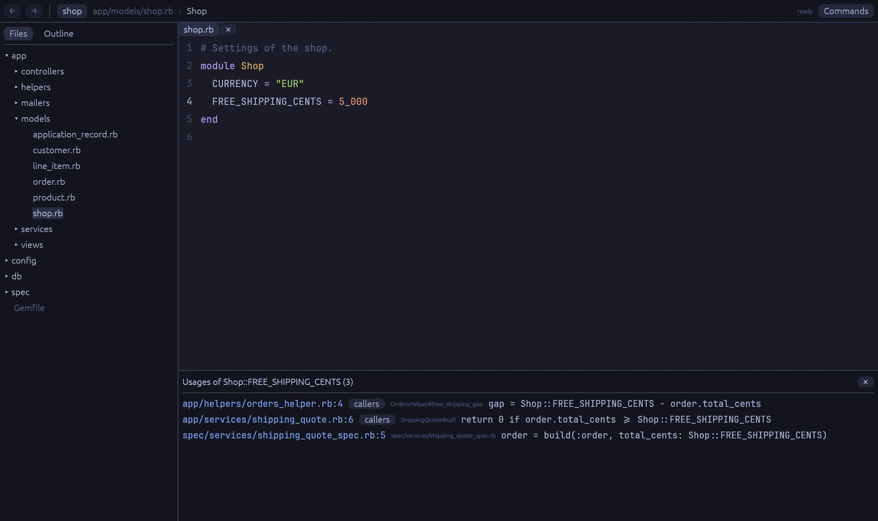This screenshot has height=521, width=878.
Task: Close the Usages results panel
Action: point(865,382)
